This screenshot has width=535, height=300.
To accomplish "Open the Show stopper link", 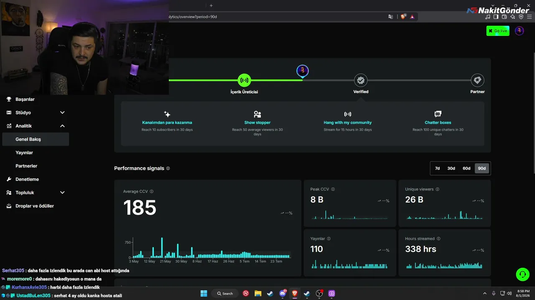I will pyautogui.click(x=257, y=122).
